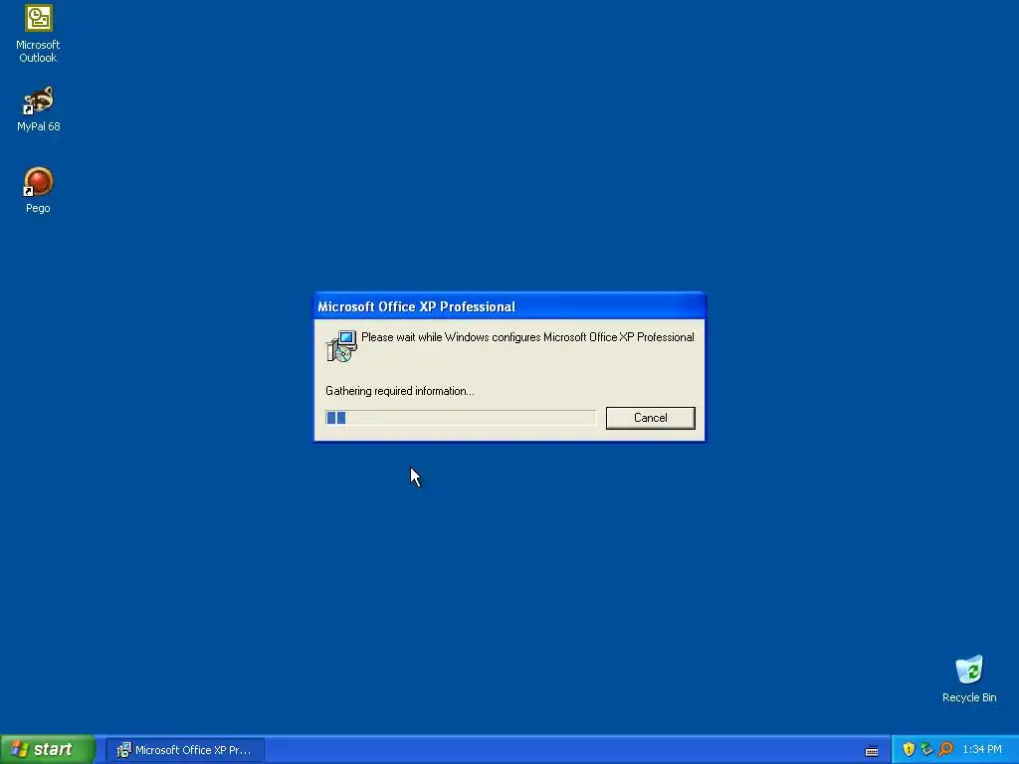
Task: Select the Microsoft Outlook desktop icon
Action: (x=38, y=34)
